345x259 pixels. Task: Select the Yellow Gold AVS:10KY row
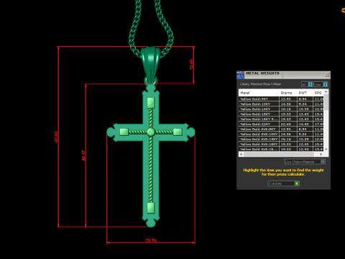(x=281, y=134)
